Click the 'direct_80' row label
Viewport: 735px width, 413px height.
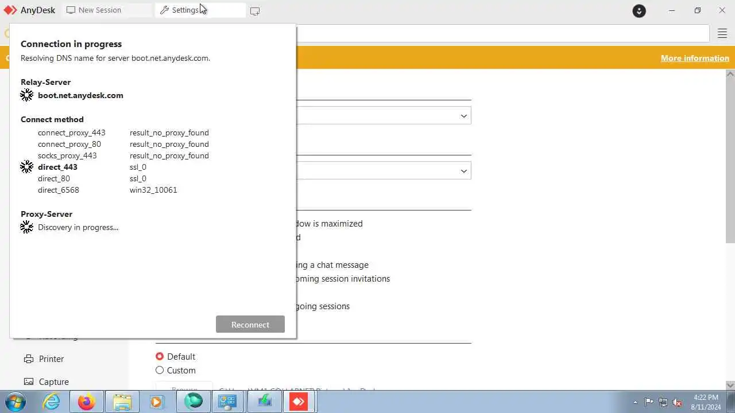tap(54, 178)
